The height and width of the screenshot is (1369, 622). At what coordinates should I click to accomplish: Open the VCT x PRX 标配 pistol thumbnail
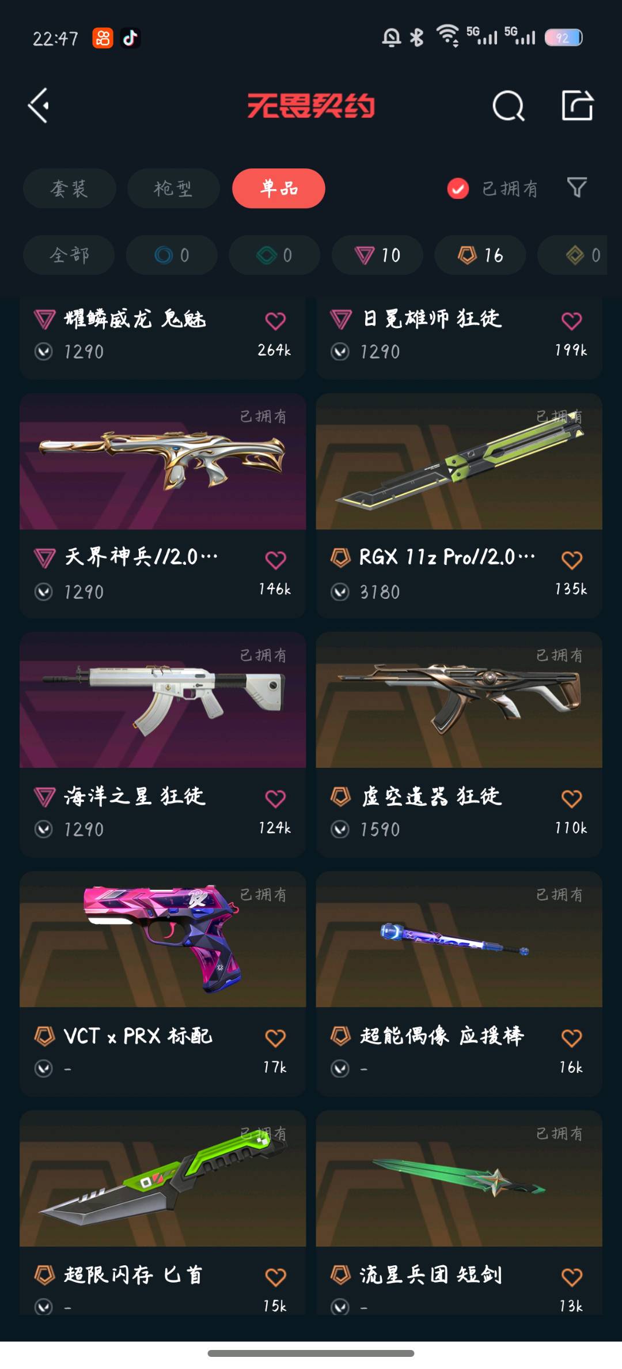[162, 939]
